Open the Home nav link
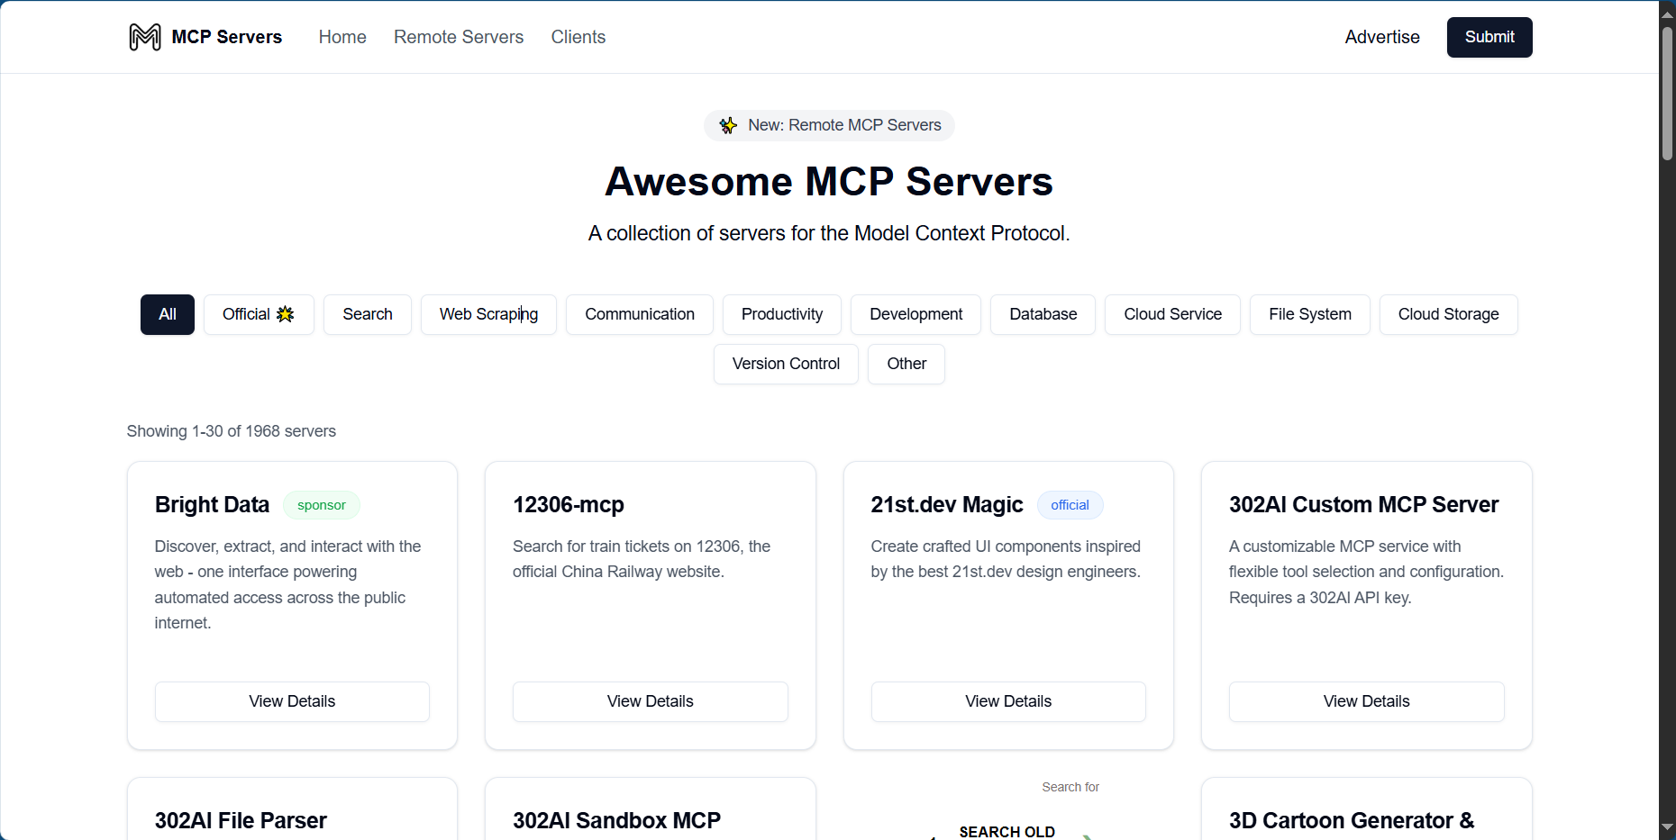 [x=342, y=37]
